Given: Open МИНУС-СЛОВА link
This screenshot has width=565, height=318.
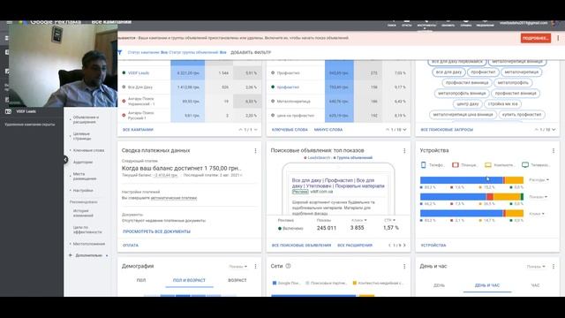Looking at the screenshot, I should click(328, 130).
